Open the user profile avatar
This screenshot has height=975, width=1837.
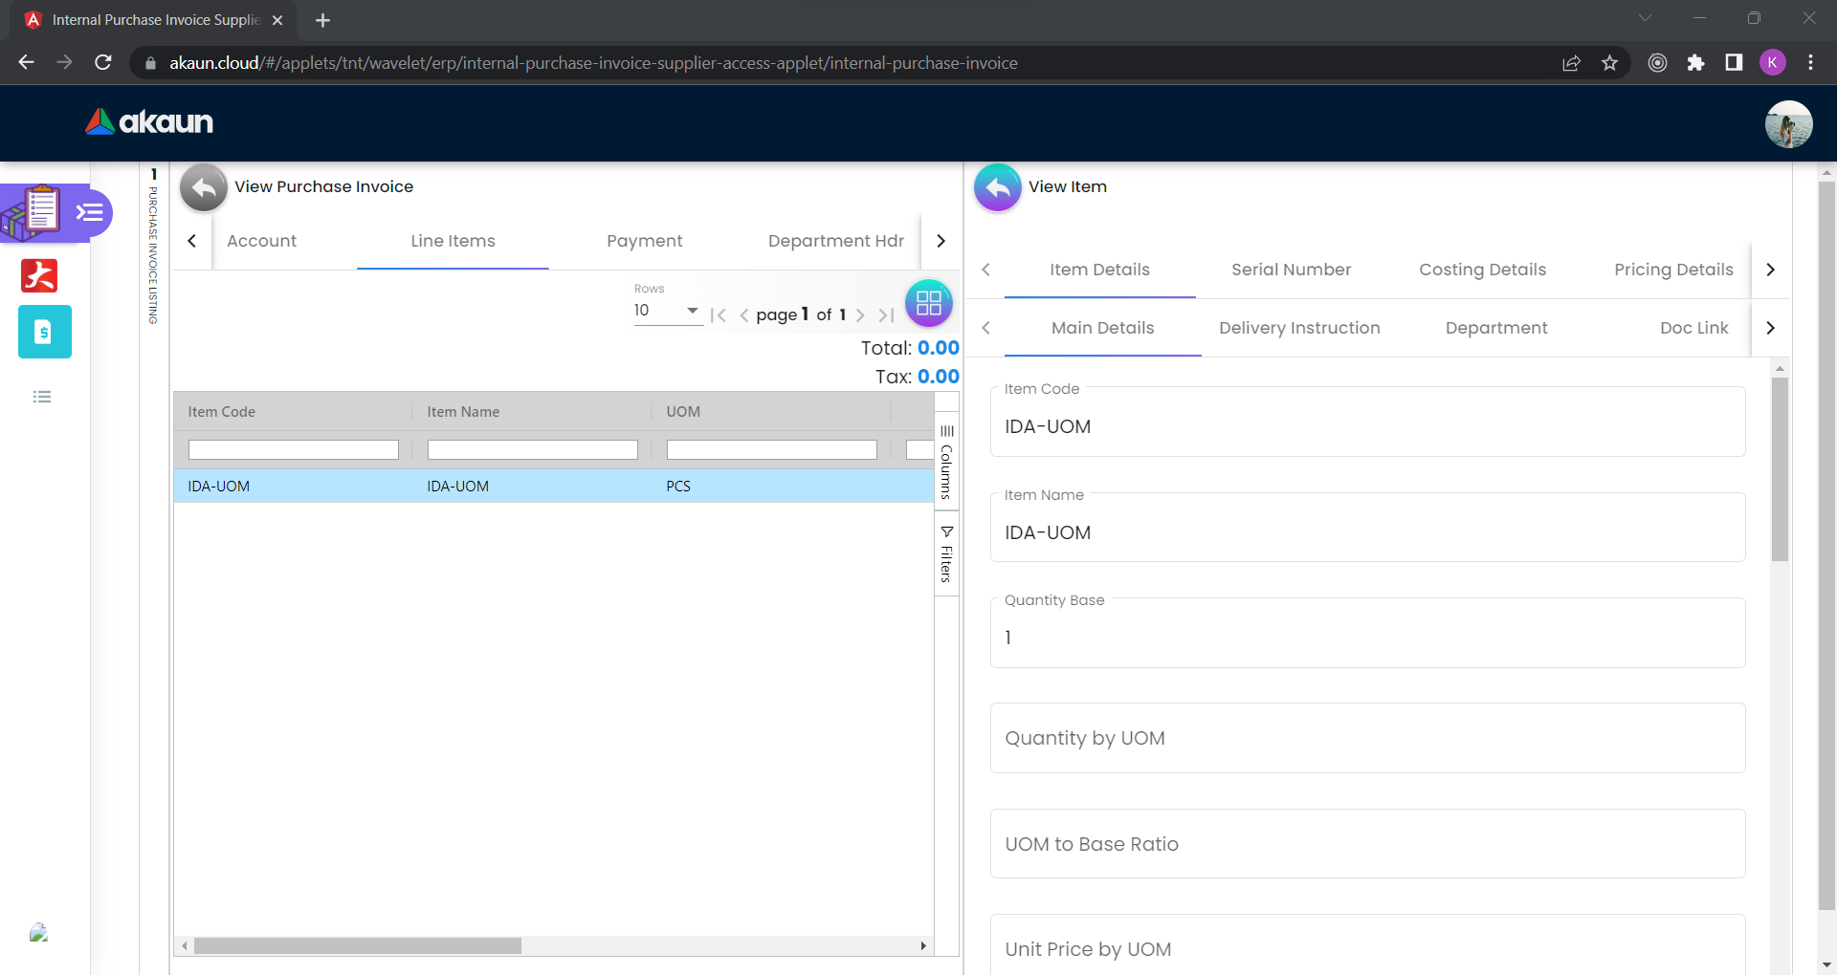(x=1787, y=124)
